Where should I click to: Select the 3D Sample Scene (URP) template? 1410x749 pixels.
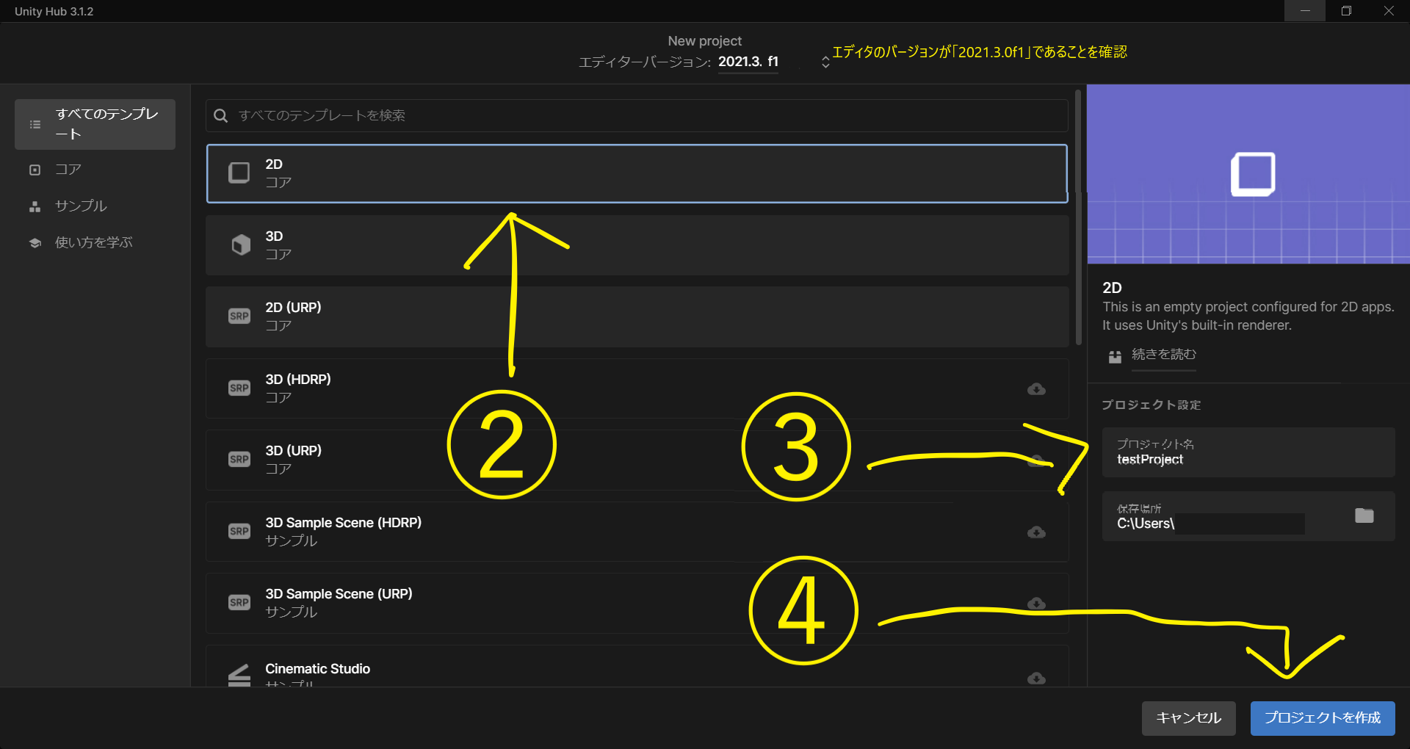637,603
